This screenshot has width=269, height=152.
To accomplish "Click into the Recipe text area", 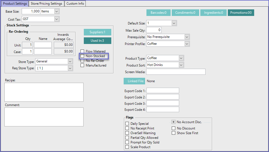I will pyautogui.click(x=44, y=92).
